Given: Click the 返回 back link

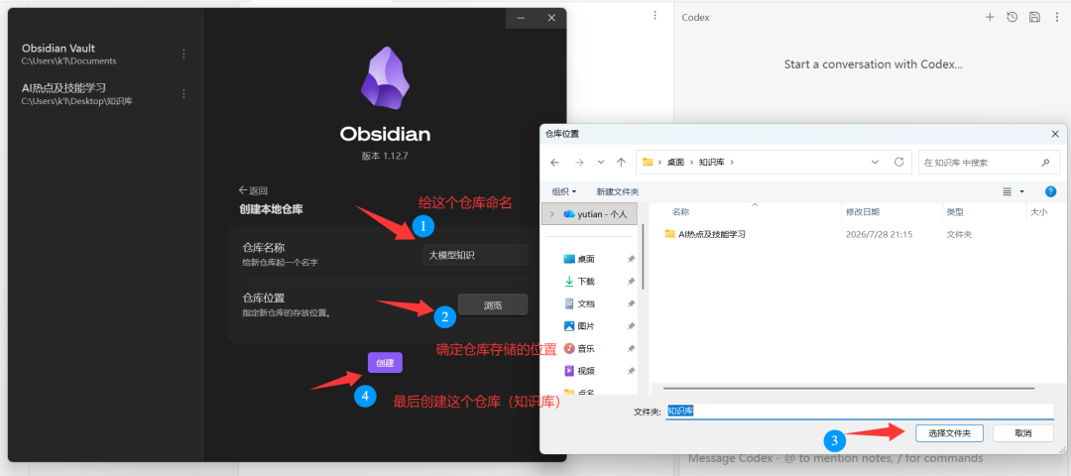Looking at the screenshot, I should click(253, 190).
